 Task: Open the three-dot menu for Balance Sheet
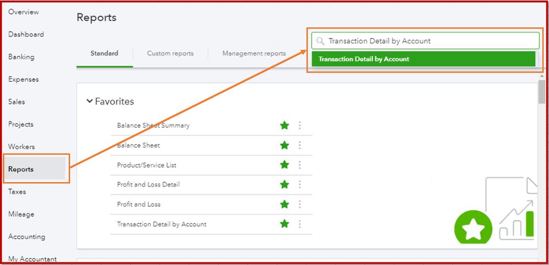[299, 145]
